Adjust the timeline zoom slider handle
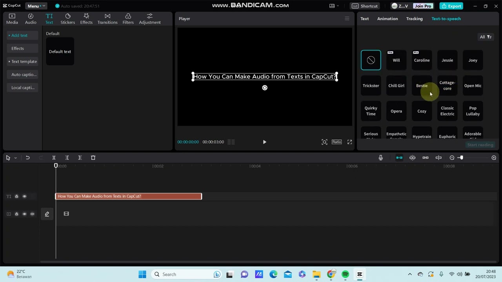 click(x=461, y=157)
